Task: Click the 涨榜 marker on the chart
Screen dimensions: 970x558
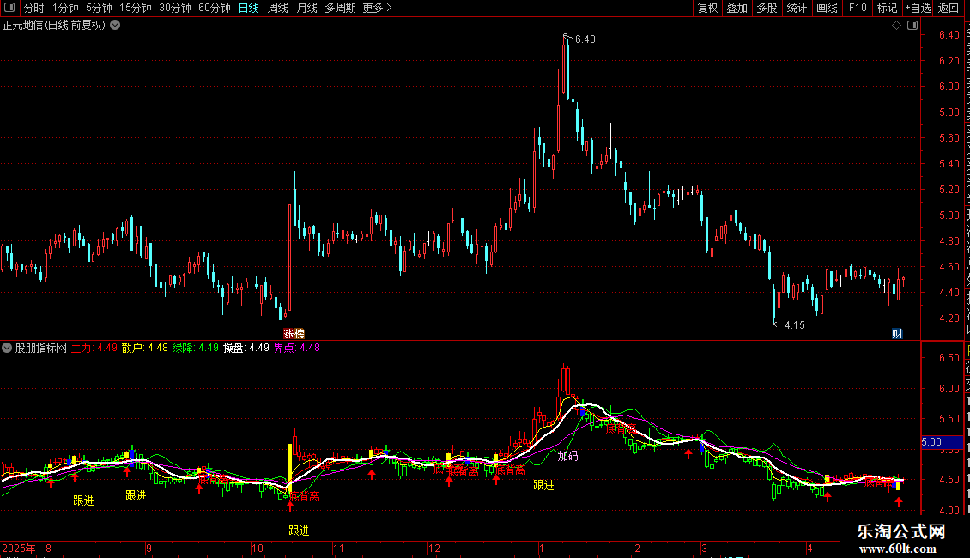Action: (294, 333)
